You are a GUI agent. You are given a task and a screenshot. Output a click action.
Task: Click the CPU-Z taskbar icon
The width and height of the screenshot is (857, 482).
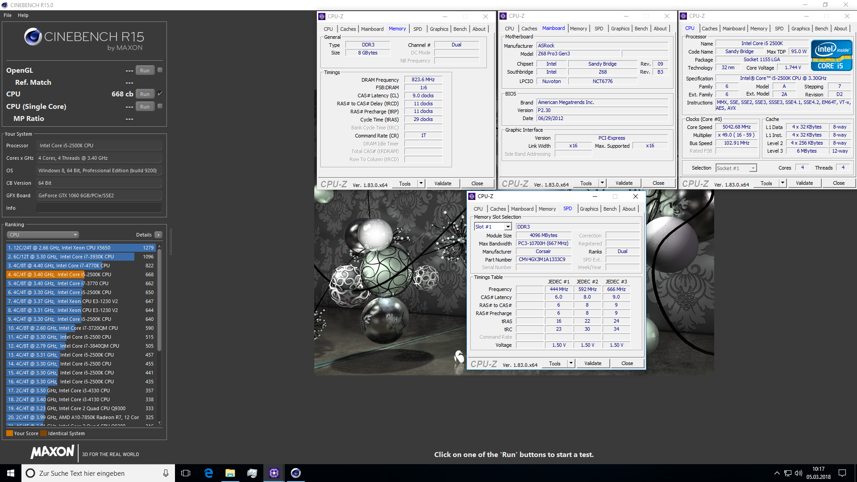pos(274,473)
